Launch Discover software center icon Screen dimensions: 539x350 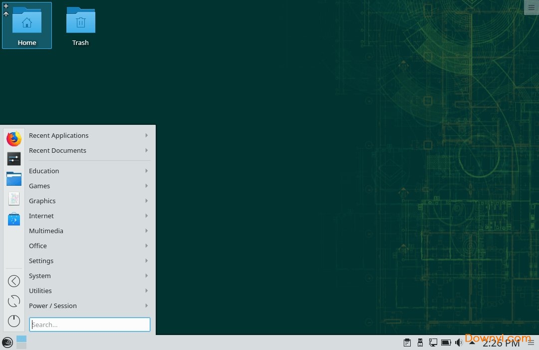coord(13,219)
